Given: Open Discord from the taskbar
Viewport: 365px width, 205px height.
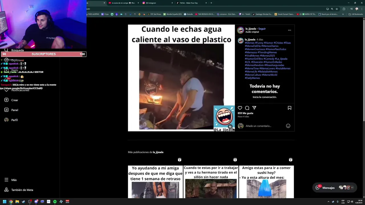Looking at the screenshot, I should pos(36,202).
